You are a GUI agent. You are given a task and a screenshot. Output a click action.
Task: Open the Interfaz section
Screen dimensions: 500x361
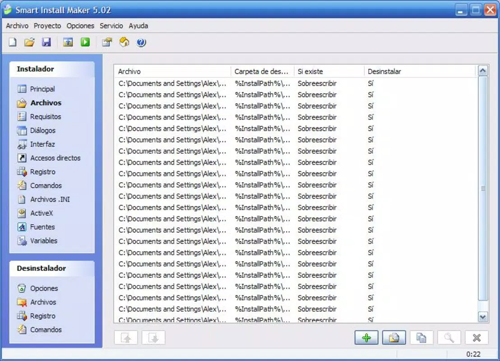36,144
